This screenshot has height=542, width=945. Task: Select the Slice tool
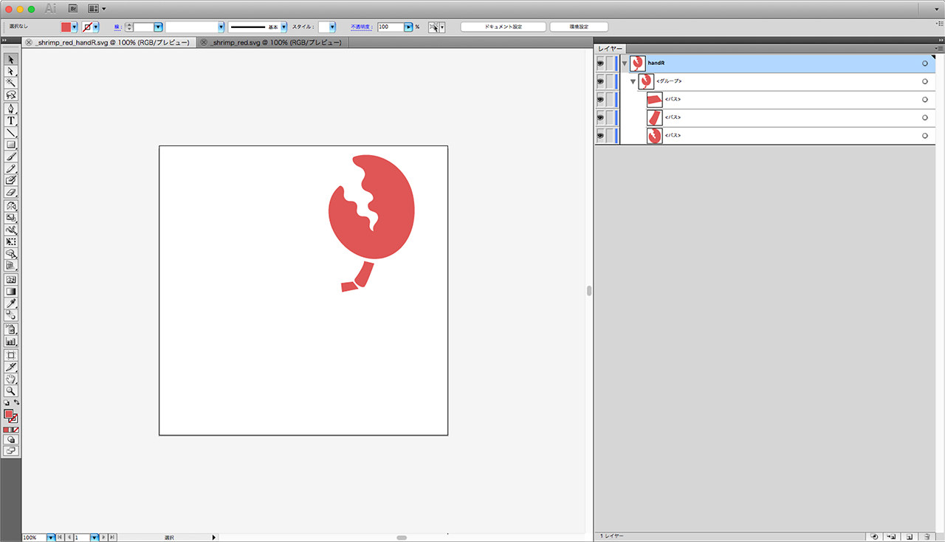click(x=11, y=367)
